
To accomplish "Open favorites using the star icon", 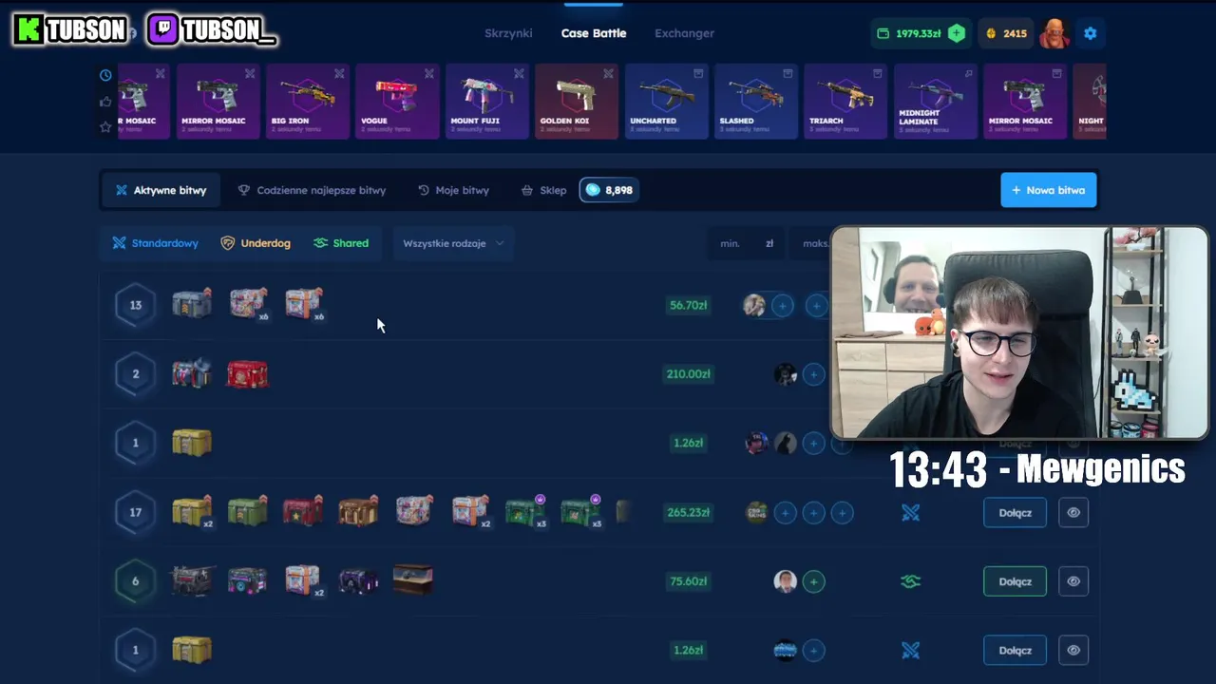I will point(105,127).
